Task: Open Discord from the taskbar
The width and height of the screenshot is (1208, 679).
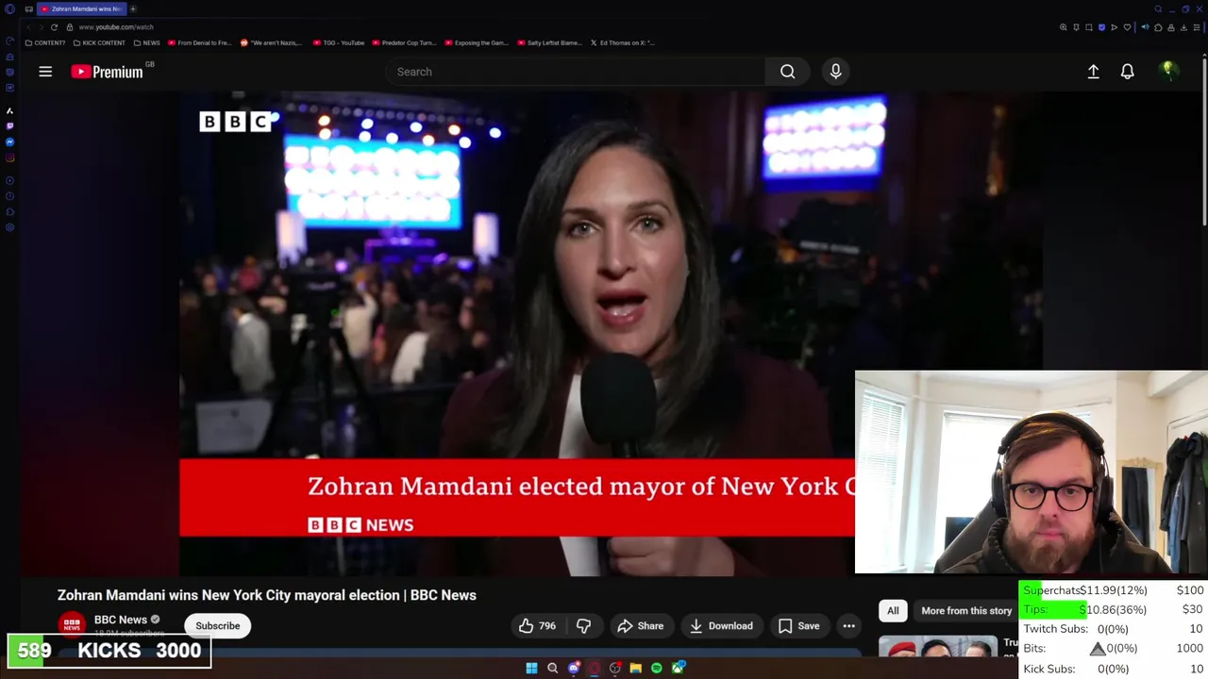Action: pyautogui.click(x=574, y=669)
